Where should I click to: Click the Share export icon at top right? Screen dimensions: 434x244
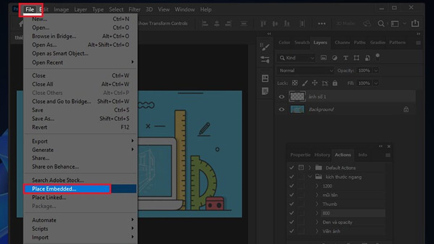tap(415, 23)
